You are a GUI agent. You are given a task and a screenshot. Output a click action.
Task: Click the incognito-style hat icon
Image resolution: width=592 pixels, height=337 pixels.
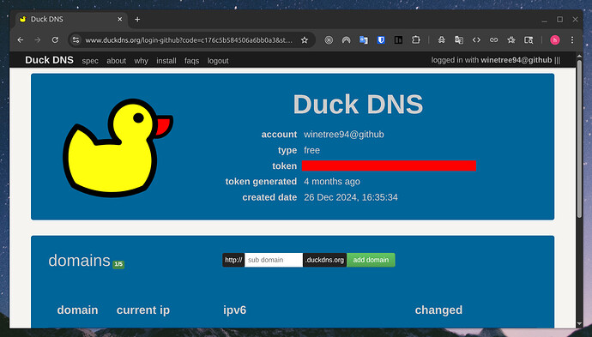pos(441,40)
